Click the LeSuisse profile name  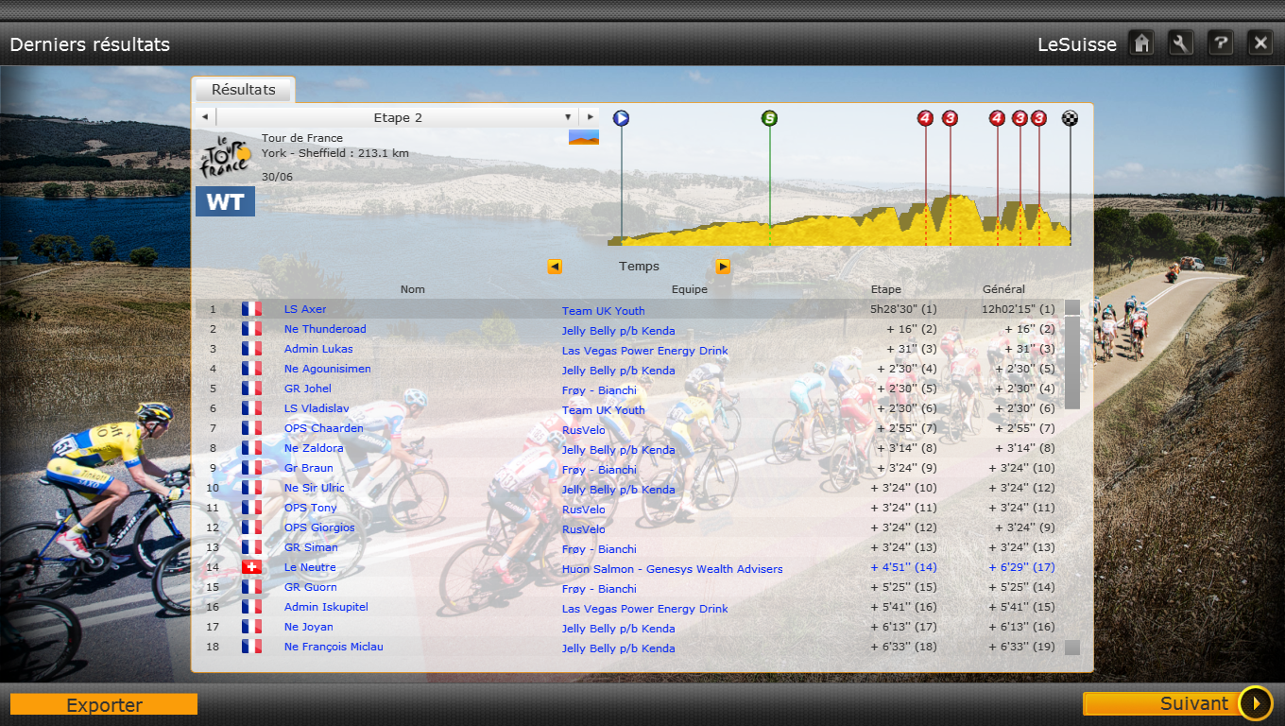tap(1077, 44)
